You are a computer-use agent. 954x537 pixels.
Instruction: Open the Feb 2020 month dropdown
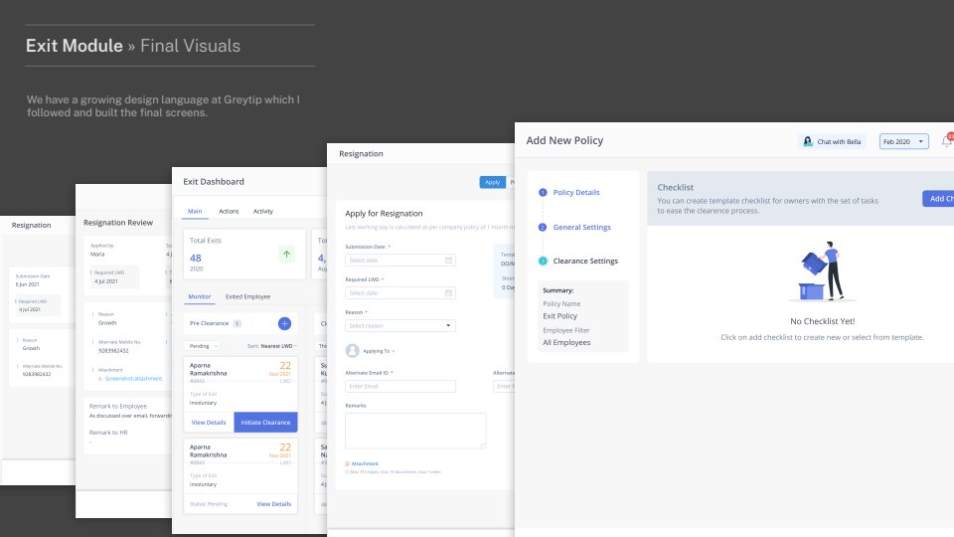(x=903, y=142)
